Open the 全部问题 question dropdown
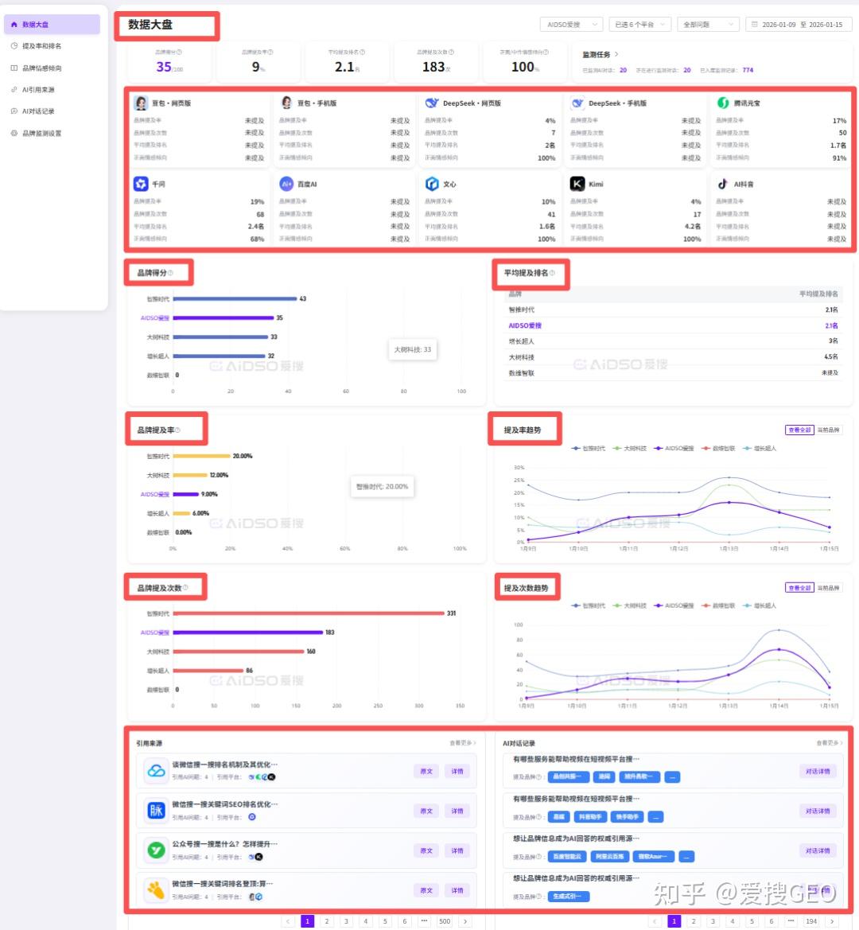The width and height of the screenshot is (859, 930). [709, 25]
